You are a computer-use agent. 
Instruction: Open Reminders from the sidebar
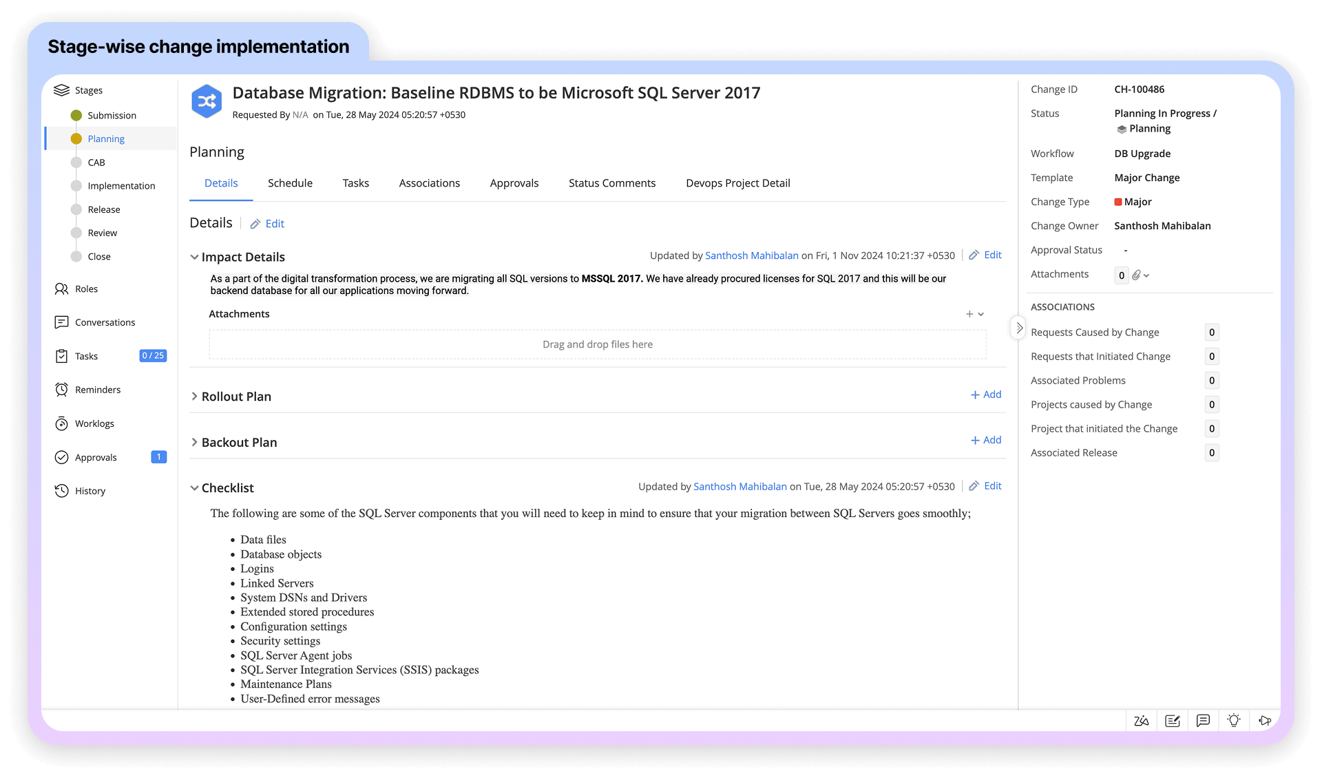97,390
